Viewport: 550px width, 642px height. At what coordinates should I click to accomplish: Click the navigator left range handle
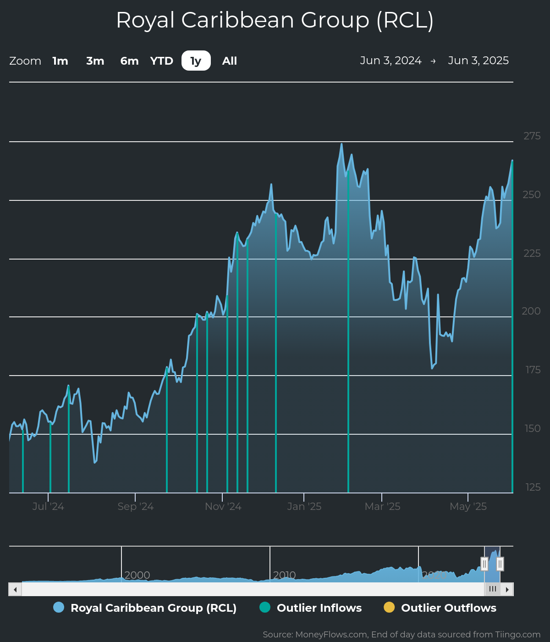click(x=484, y=564)
